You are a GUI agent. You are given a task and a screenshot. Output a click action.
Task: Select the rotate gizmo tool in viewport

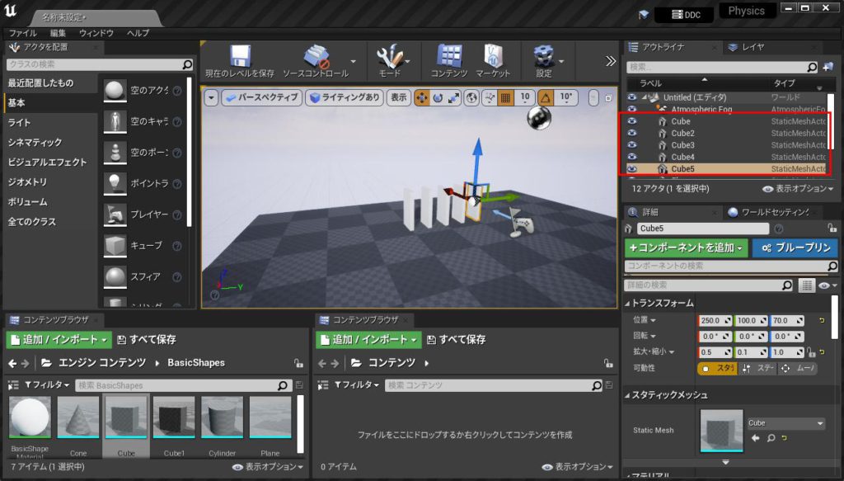[x=438, y=97]
